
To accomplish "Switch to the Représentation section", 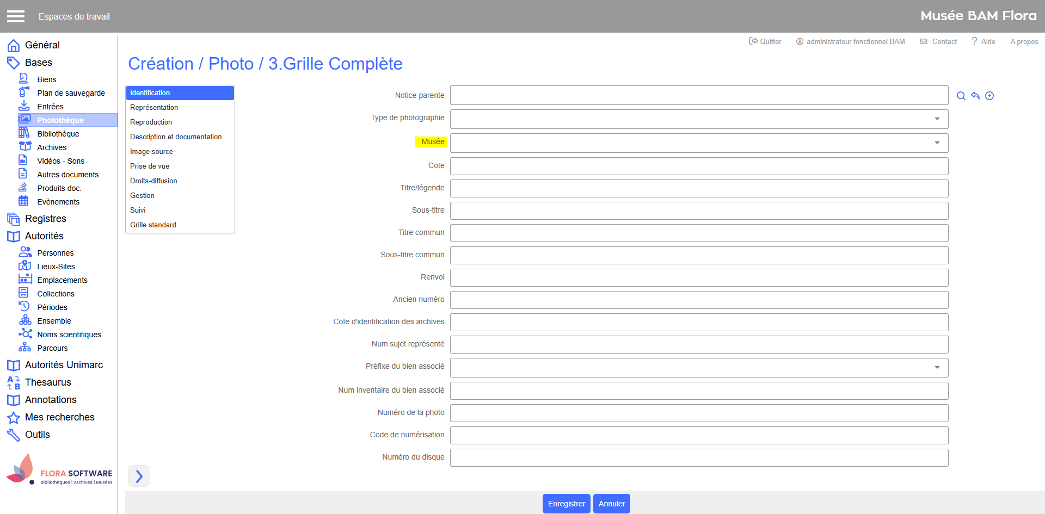I will pos(154,108).
